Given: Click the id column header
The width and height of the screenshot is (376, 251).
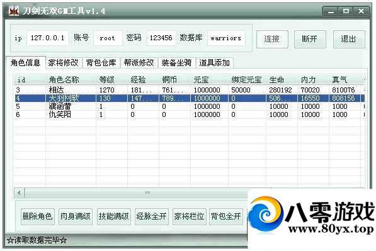Looking at the screenshot, I should coord(30,80).
